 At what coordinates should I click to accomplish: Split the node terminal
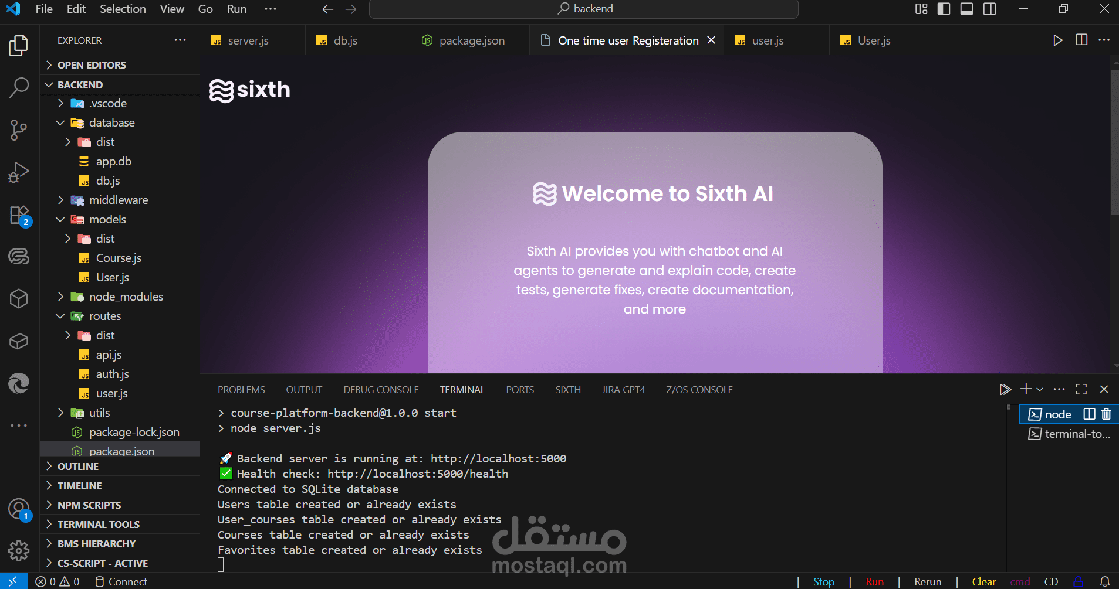pos(1089,414)
